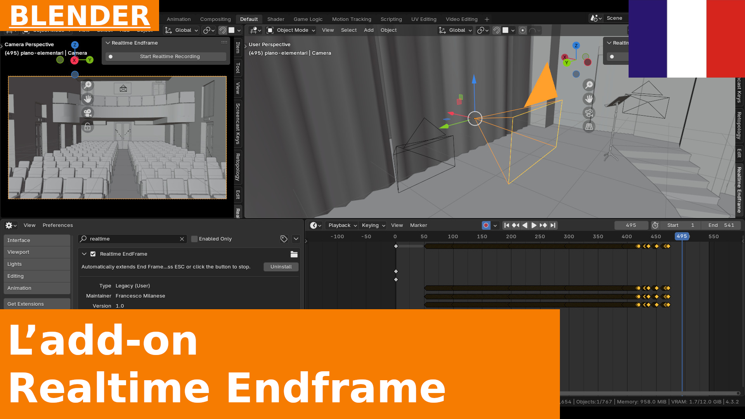
Task: Open transform pivot point dropdown in User Perspective
Action: [x=483, y=30]
